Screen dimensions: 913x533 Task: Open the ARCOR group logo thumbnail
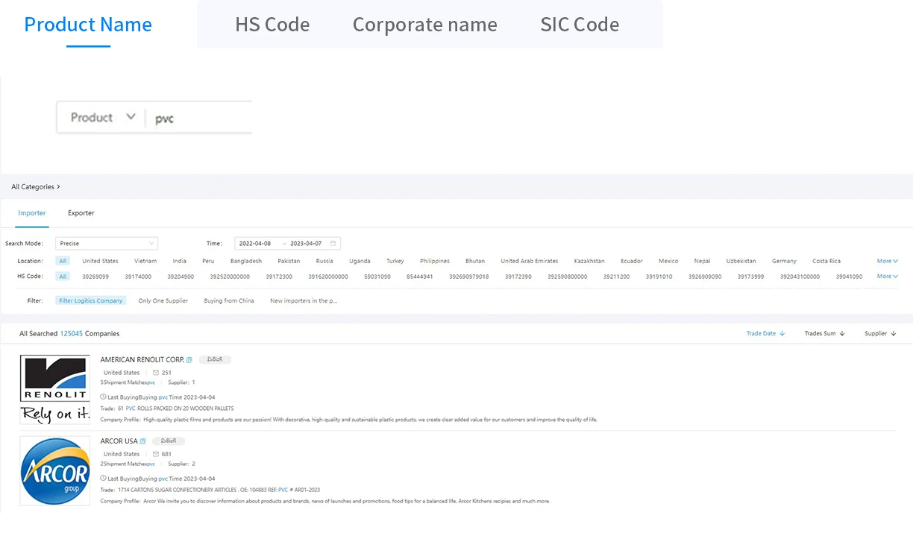[55, 471]
